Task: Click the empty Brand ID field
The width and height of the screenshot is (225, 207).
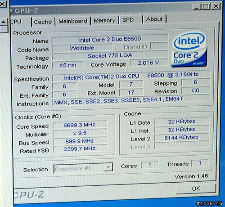Action: 159,46
